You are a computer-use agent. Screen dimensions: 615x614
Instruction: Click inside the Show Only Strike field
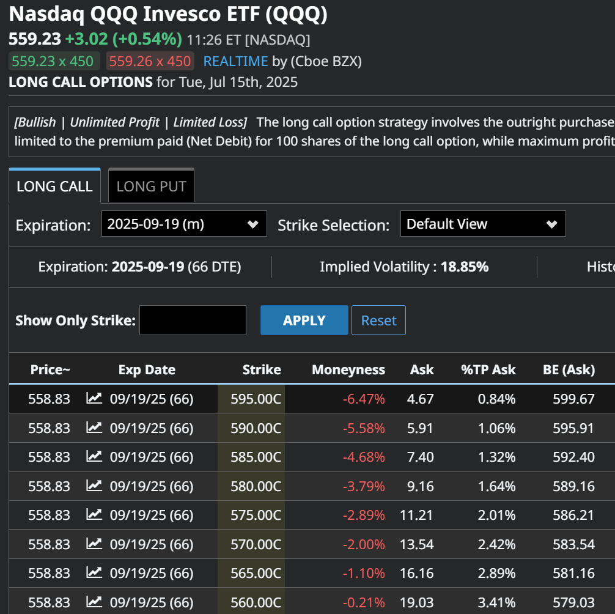point(193,320)
